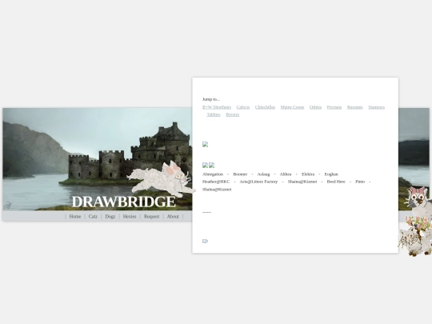This screenshot has height=324, width=432.
Task: Click the DRAWBRIDGE banner title
Action: click(123, 202)
